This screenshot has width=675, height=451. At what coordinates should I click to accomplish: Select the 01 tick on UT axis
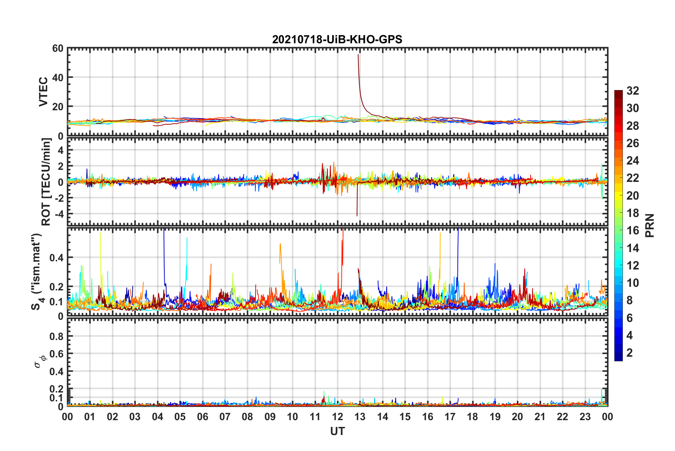(90, 417)
